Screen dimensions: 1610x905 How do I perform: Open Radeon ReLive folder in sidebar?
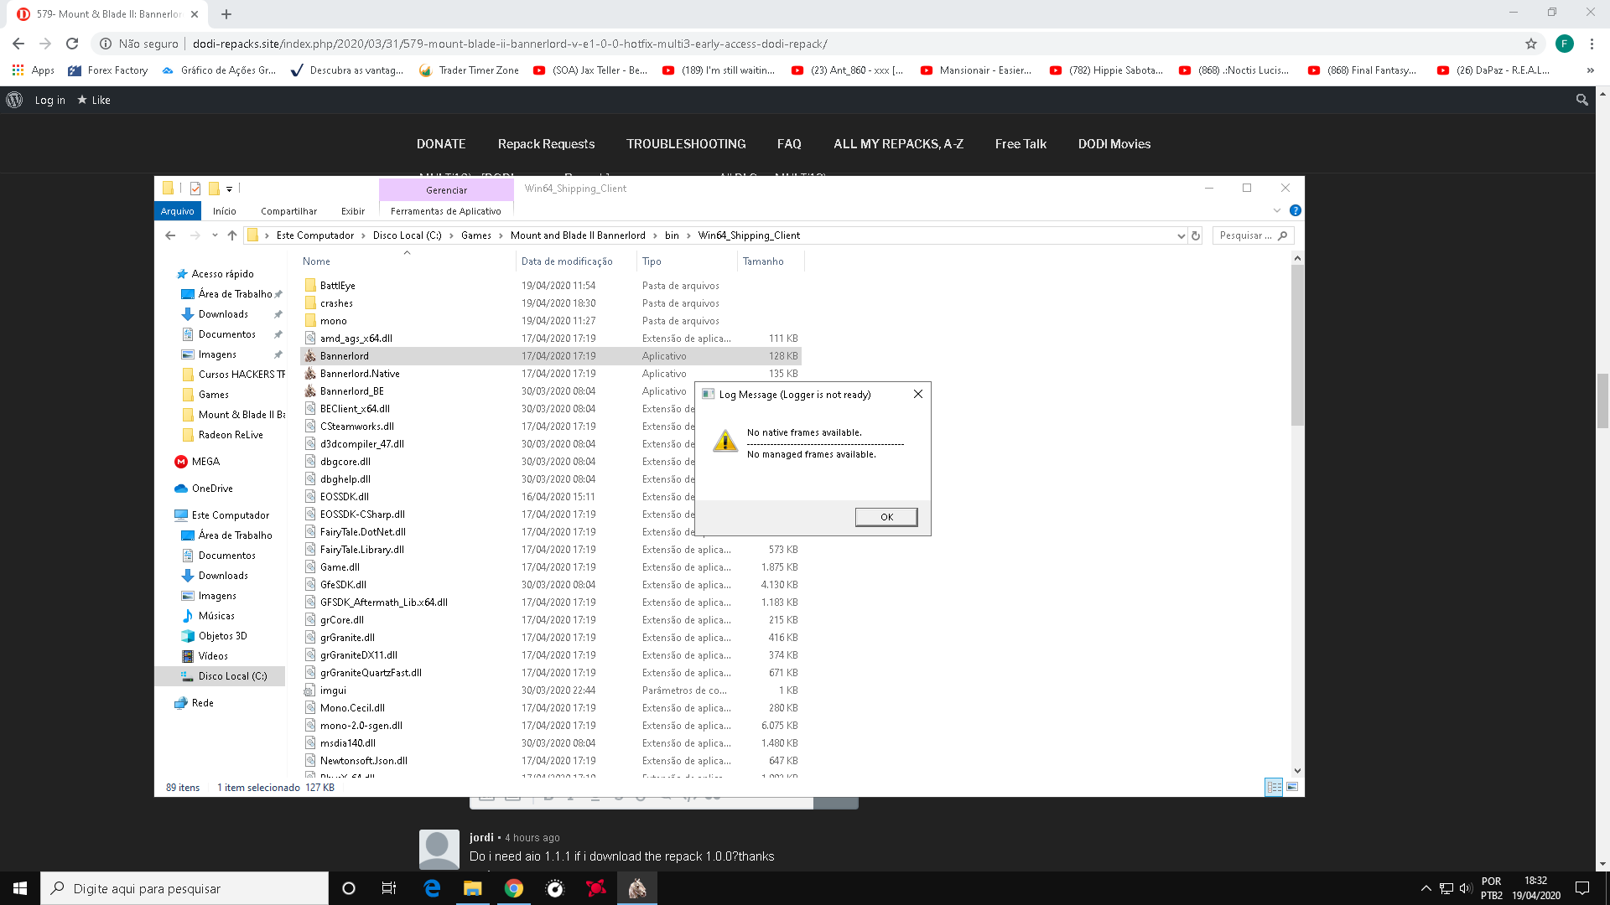click(x=230, y=435)
